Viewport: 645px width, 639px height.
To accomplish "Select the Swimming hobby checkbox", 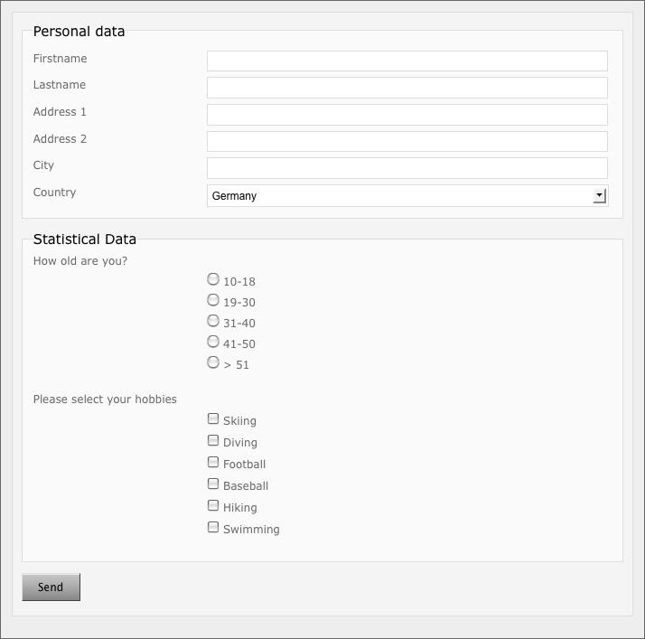I will click(213, 528).
